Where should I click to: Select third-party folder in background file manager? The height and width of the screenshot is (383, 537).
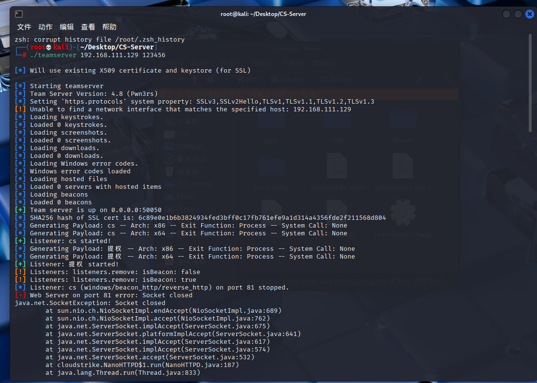tap(271, 172)
